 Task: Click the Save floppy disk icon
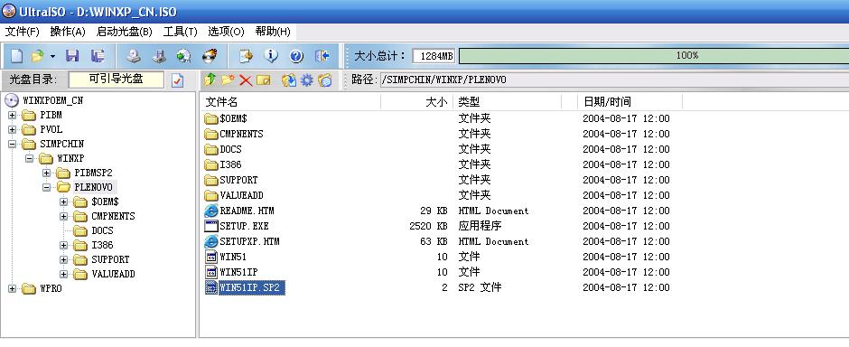point(72,56)
